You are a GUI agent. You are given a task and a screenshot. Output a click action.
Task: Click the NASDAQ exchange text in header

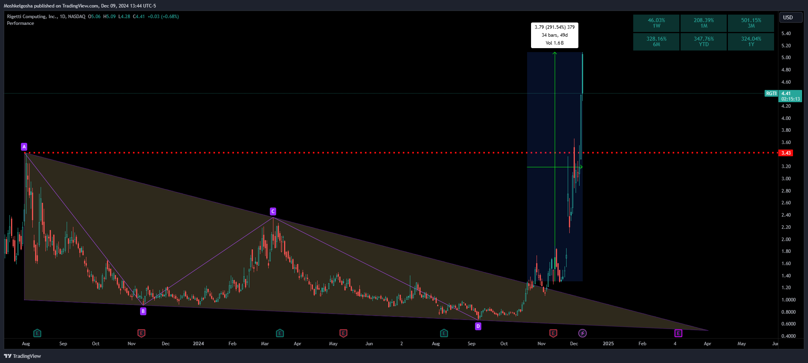[x=77, y=17]
